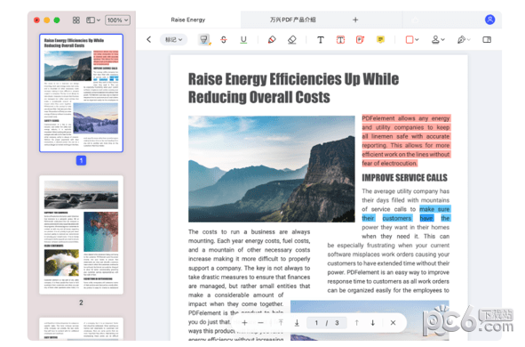
Task: Go to previous page up arrow
Action: [x=356, y=322]
